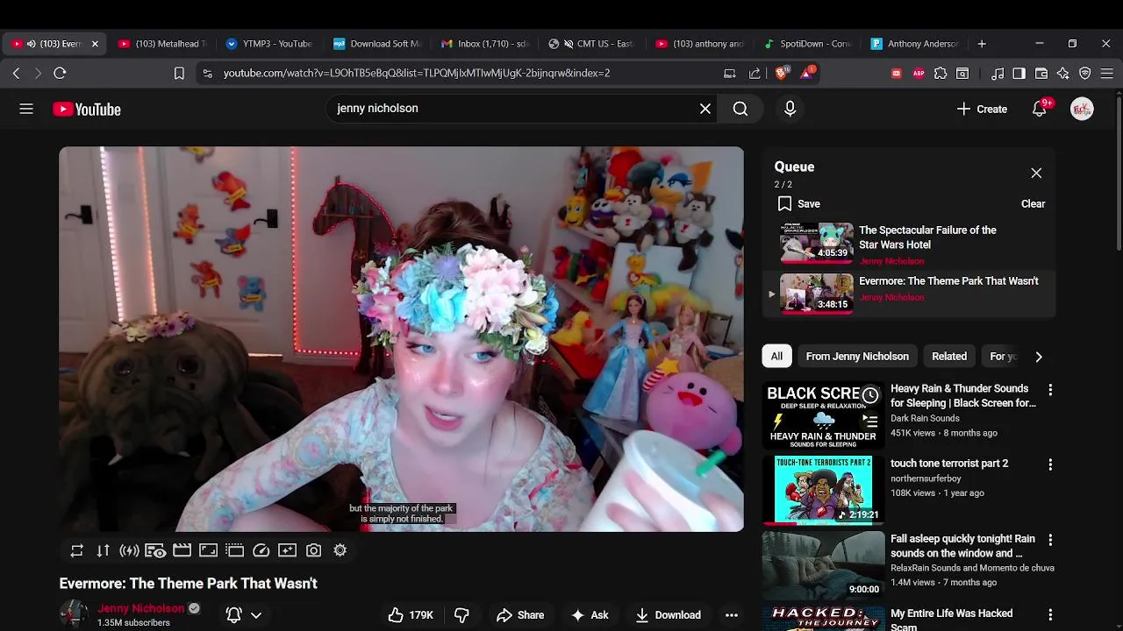Open the ABP Adblock Plus extension

click(919, 74)
